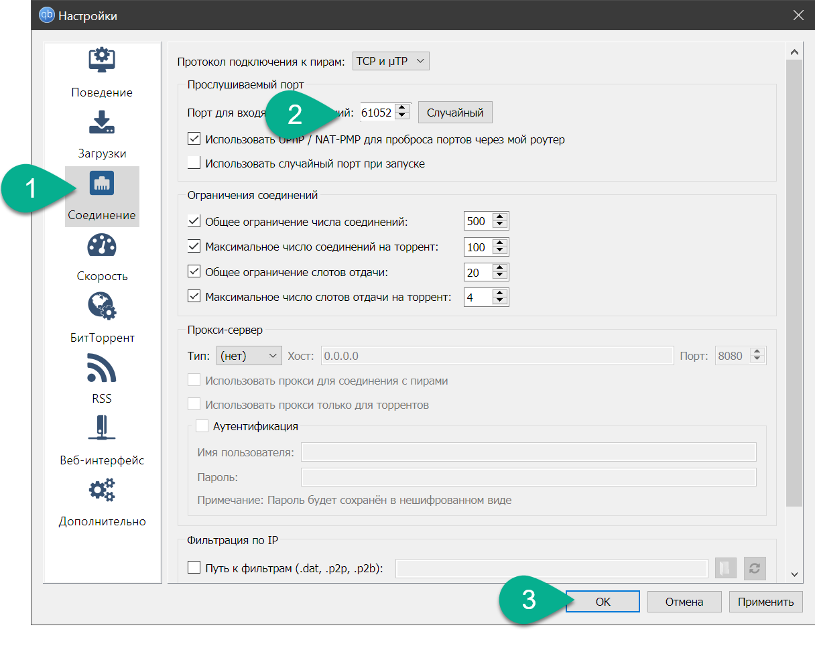This screenshot has height=652, width=815.
Task: Open the proxy Тип dropdown
Action: coord(249,356)
